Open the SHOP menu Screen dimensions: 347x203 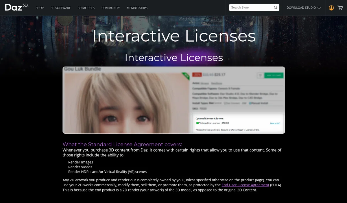(40, 8)
